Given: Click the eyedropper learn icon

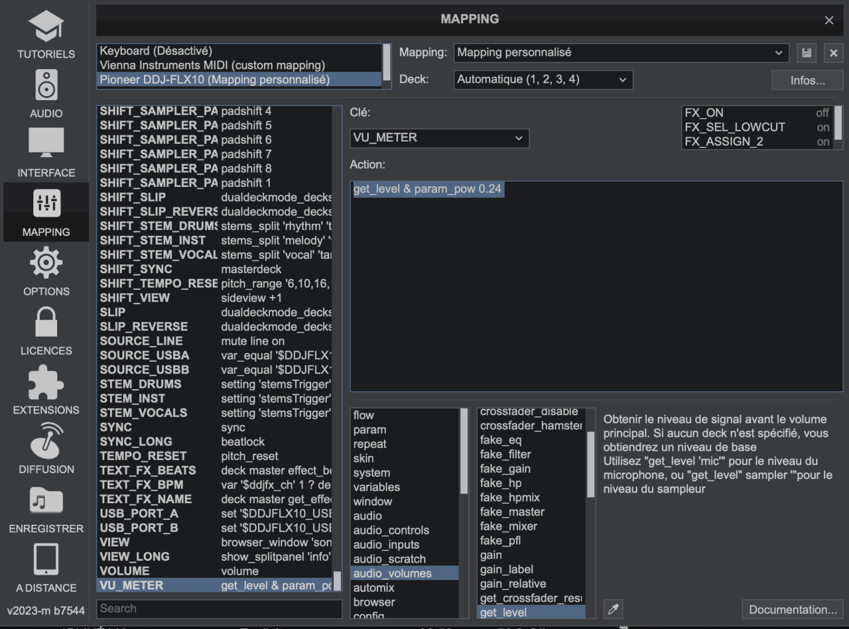Looking at the screenshot, I should coord(613,609).
